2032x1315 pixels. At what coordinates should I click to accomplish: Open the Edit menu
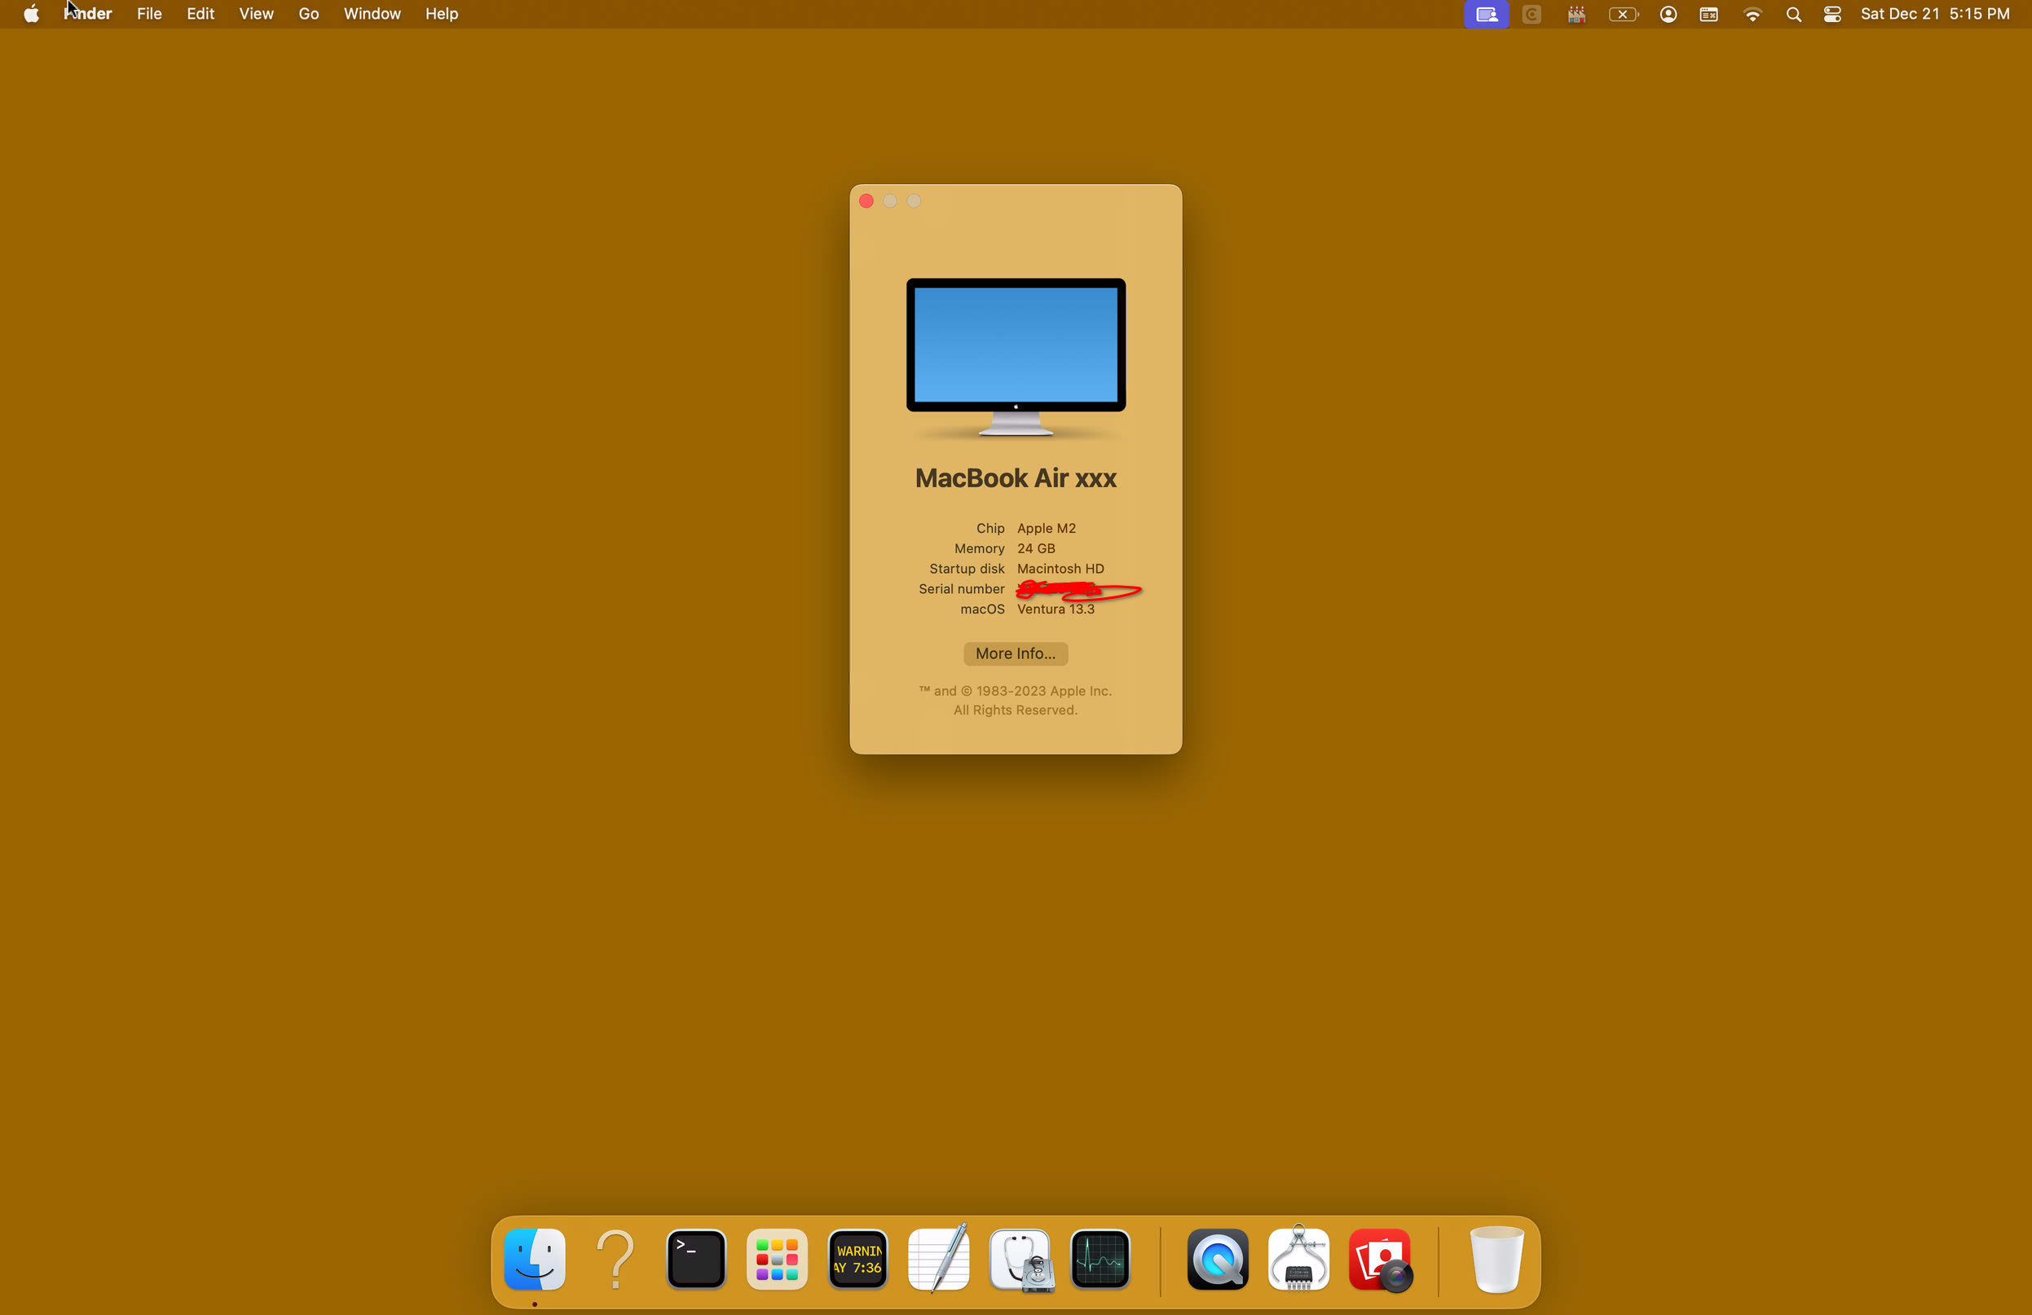[x=201, y=14]
